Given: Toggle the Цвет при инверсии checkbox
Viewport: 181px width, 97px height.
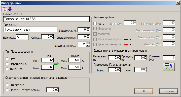Looking at the screenshot, I should (x=95, y=39).
